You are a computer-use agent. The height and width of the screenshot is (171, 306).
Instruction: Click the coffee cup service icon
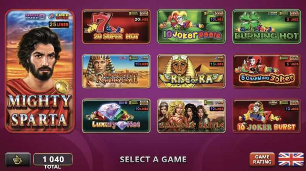point(18,160)
